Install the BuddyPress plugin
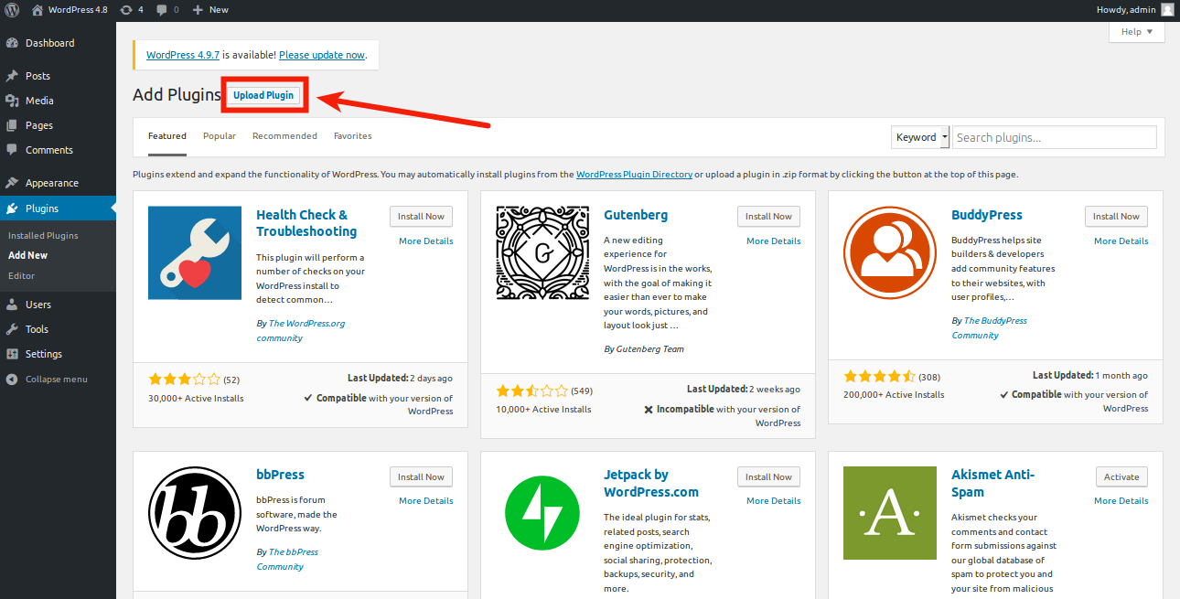1180x599 pixels. click(x=1117, y=217)
